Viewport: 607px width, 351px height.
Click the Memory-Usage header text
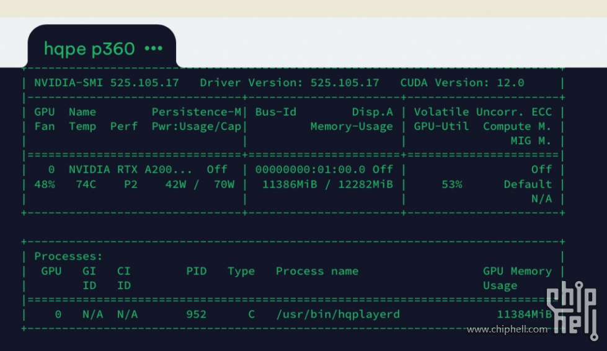point(352,127)
